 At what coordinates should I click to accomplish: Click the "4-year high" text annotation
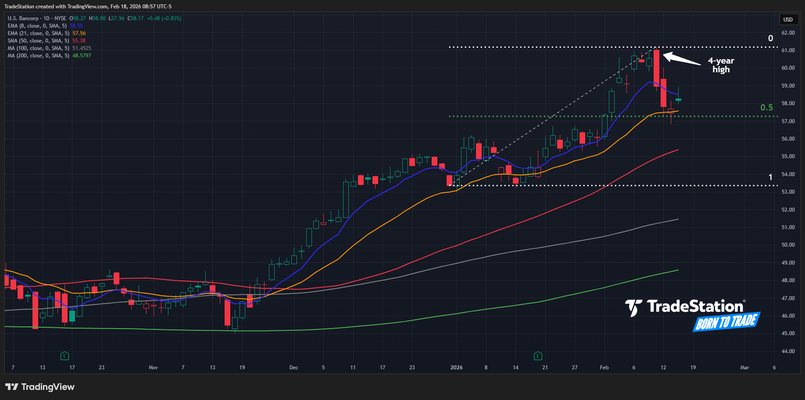tap(721, 65)
